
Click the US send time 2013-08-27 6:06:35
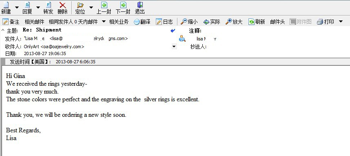coord(75,62)
